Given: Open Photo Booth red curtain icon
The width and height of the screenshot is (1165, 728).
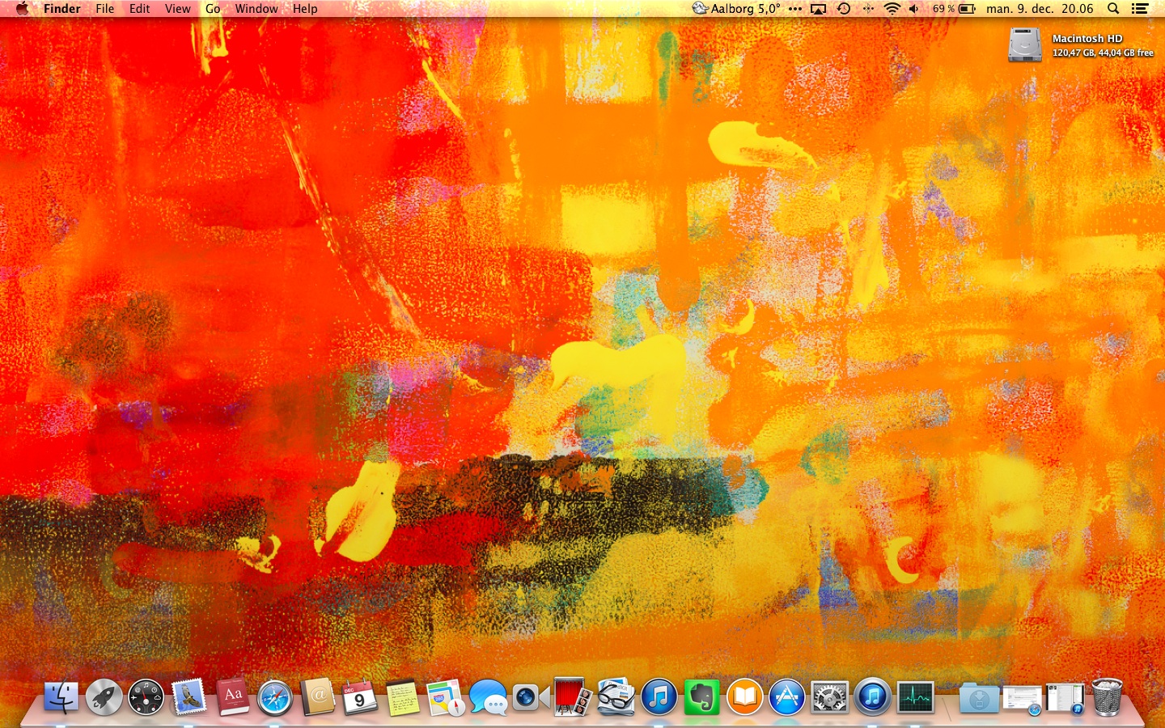Looking at the screenshot, I should pyautogui.click(x=573, y=697).
